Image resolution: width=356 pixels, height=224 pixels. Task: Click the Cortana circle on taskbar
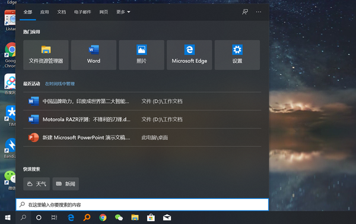coord(39,217)
